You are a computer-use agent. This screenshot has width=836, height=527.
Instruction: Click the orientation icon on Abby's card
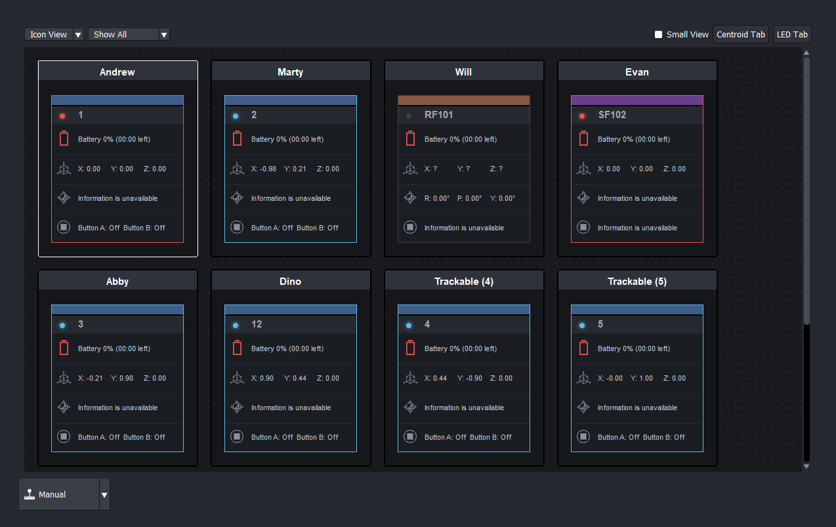64,407
